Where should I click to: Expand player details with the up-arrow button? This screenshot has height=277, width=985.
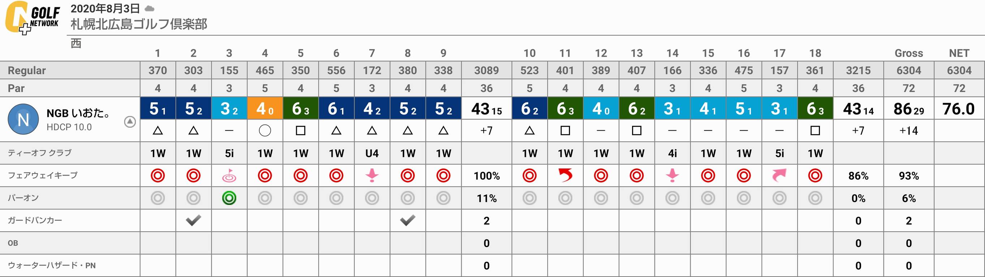[130, 122]
